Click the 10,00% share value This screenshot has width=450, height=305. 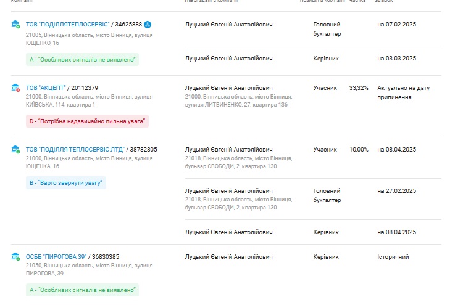coord(359,150)
